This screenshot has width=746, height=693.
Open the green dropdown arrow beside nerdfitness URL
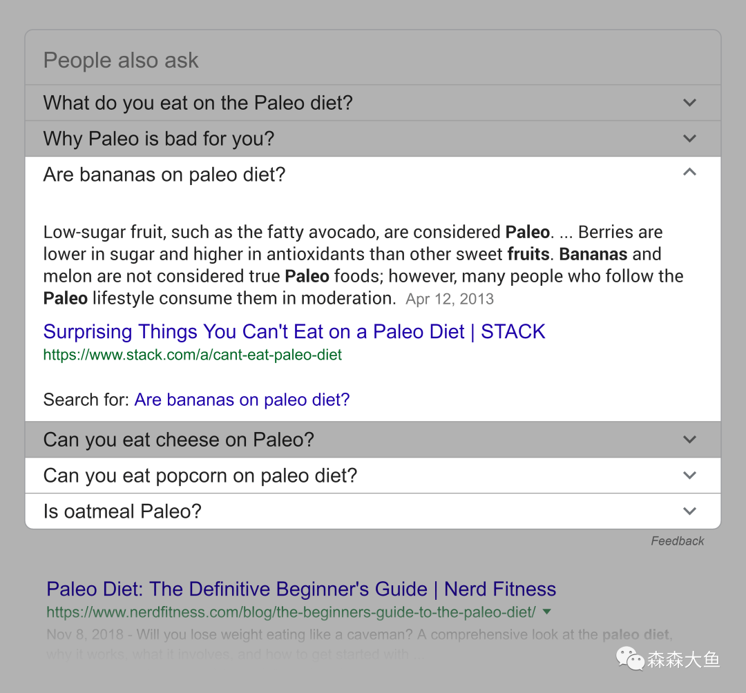(546, 612)
